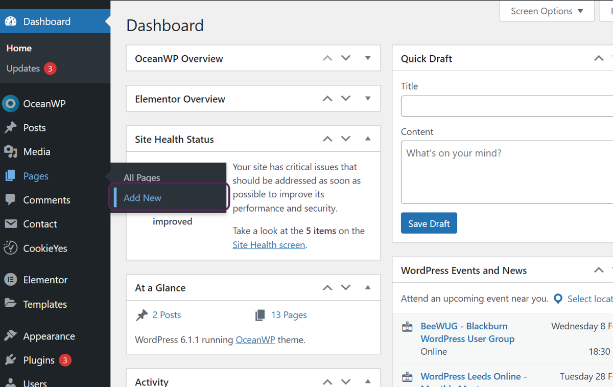Image resolution: width=613 pixels, height=387 pixels.
Task: Move At a Glance panel down
Action: click(x=346, y=288)
